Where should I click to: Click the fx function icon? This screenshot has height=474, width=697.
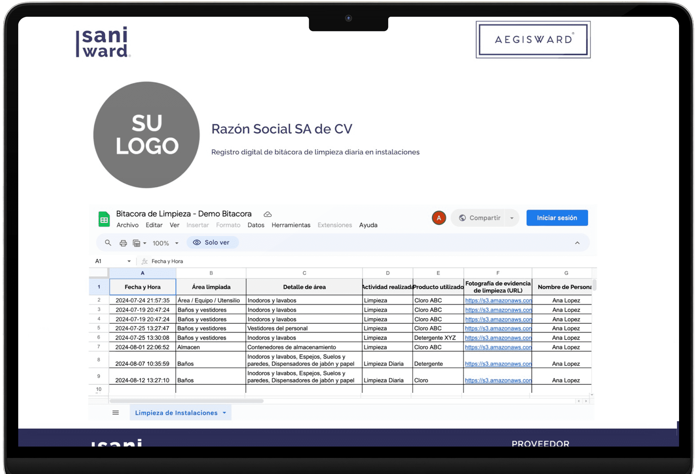tap(145, 262)
